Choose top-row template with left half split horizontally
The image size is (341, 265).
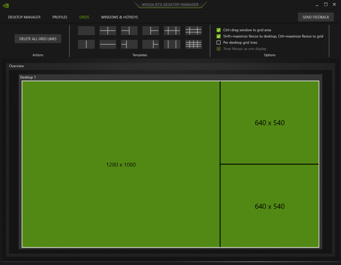point(129,31)
